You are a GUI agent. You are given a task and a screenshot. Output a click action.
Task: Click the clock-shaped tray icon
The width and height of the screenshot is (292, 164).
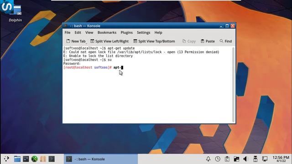pos(218,159)
